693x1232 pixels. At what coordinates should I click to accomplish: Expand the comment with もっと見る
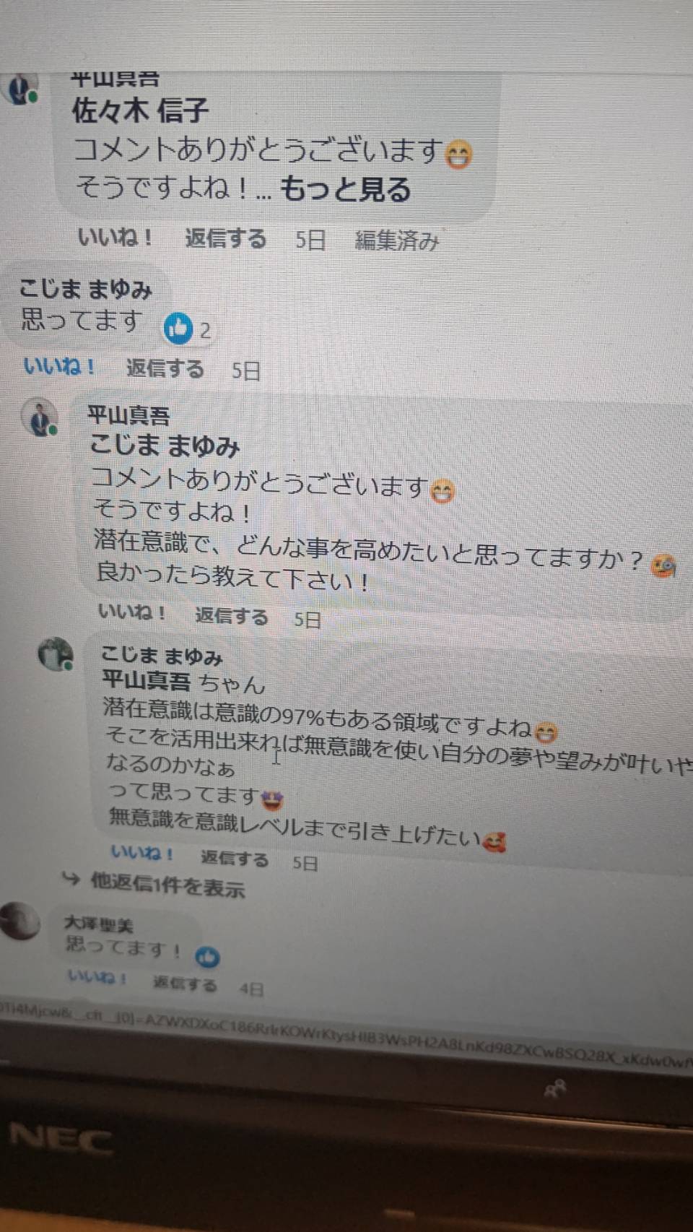(345, 189)
